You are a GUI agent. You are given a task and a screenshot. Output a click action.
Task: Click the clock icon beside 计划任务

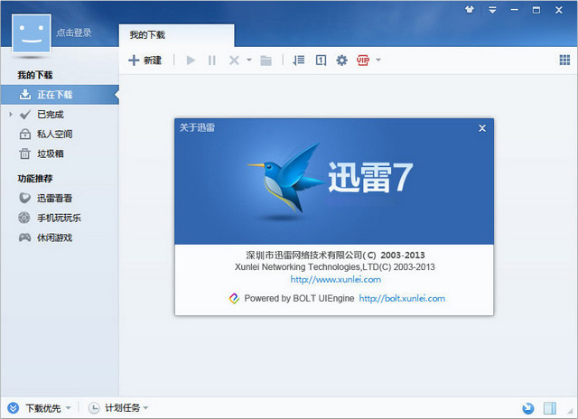pos(94,408)
